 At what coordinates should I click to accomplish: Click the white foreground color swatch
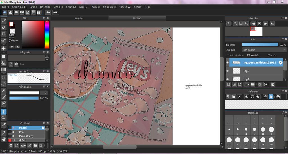(11, 24)
